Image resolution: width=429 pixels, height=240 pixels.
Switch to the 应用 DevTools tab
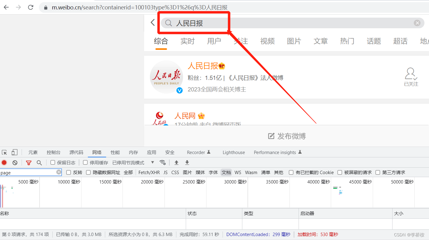click(152, 153)
